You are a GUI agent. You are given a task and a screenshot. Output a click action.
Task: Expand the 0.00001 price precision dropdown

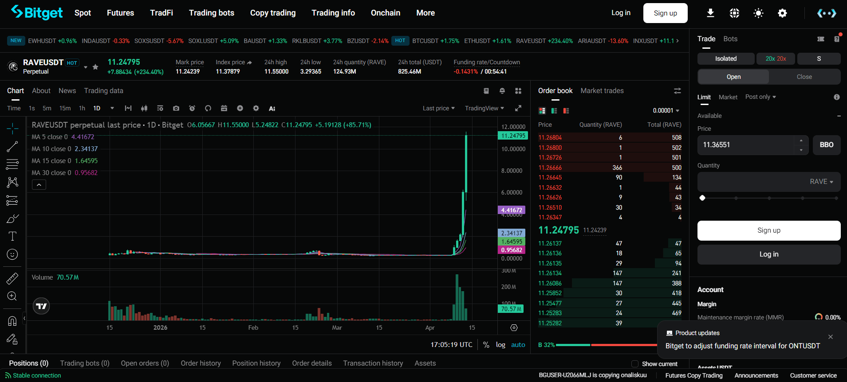[x=666, y=110]
